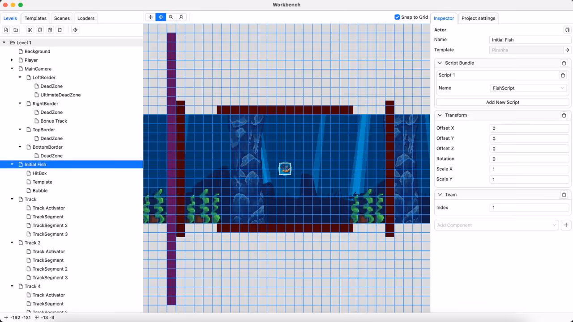573x322 pixels.
Task: Delete the selected actor with the trash icon
Action: click(x=60, y=29)
